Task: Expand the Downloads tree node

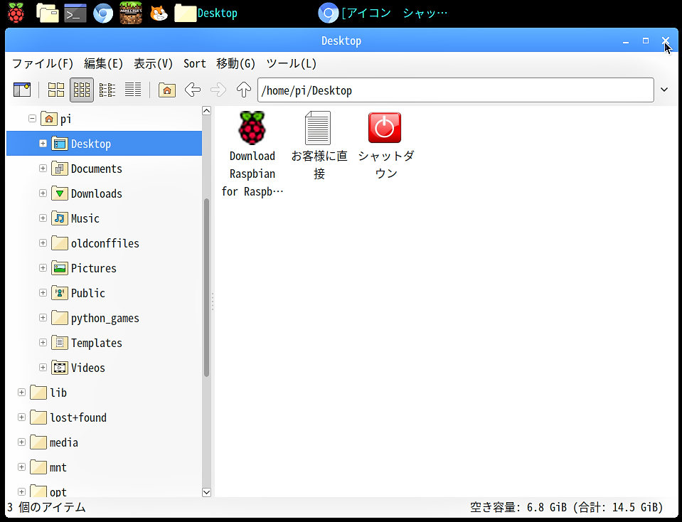Action: (43, 193)
